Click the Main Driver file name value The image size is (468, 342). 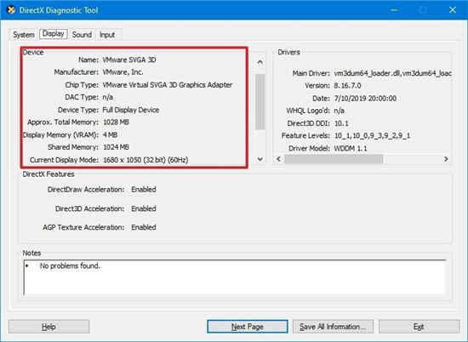point(392,73)
